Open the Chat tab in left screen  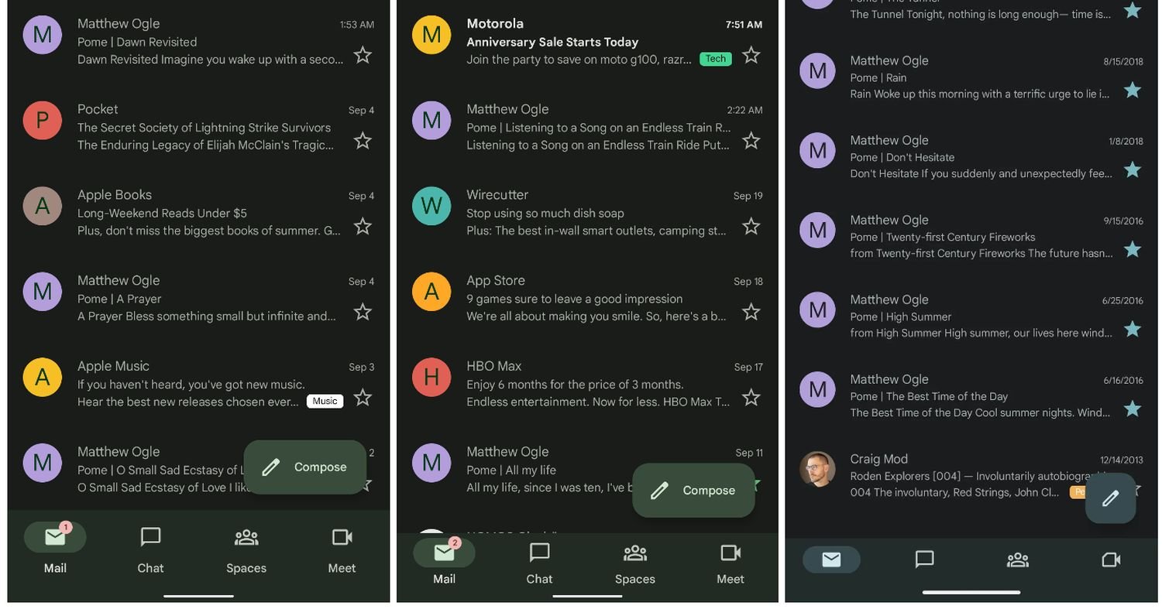(x=150, y=549)
